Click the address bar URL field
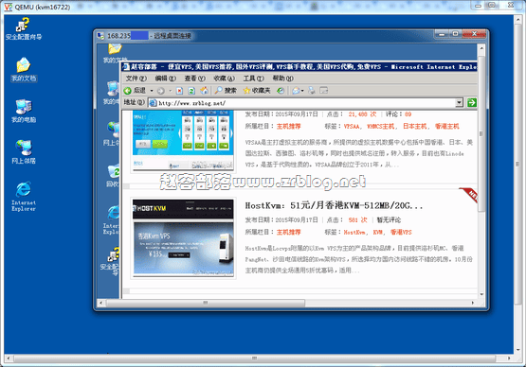The height and width of the screenshot is (367, 526). (x=302, y=103)
